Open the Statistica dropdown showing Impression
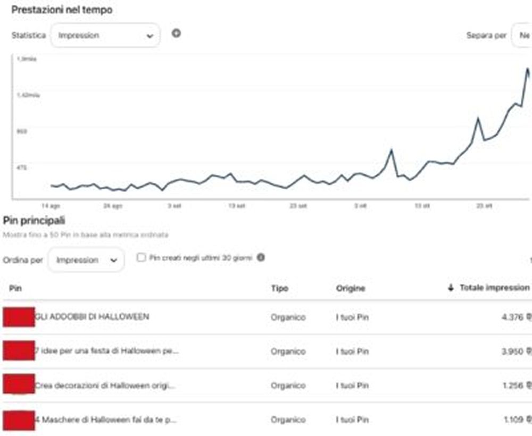The image size is (532, 436). pyautogui.click(x=105, y=36)
